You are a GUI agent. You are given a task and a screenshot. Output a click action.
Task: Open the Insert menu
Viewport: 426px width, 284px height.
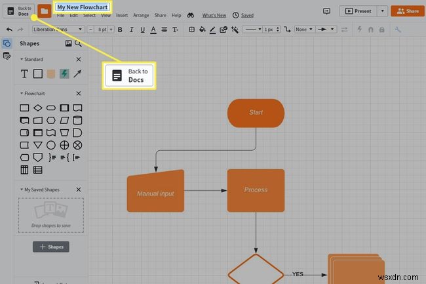122,16
